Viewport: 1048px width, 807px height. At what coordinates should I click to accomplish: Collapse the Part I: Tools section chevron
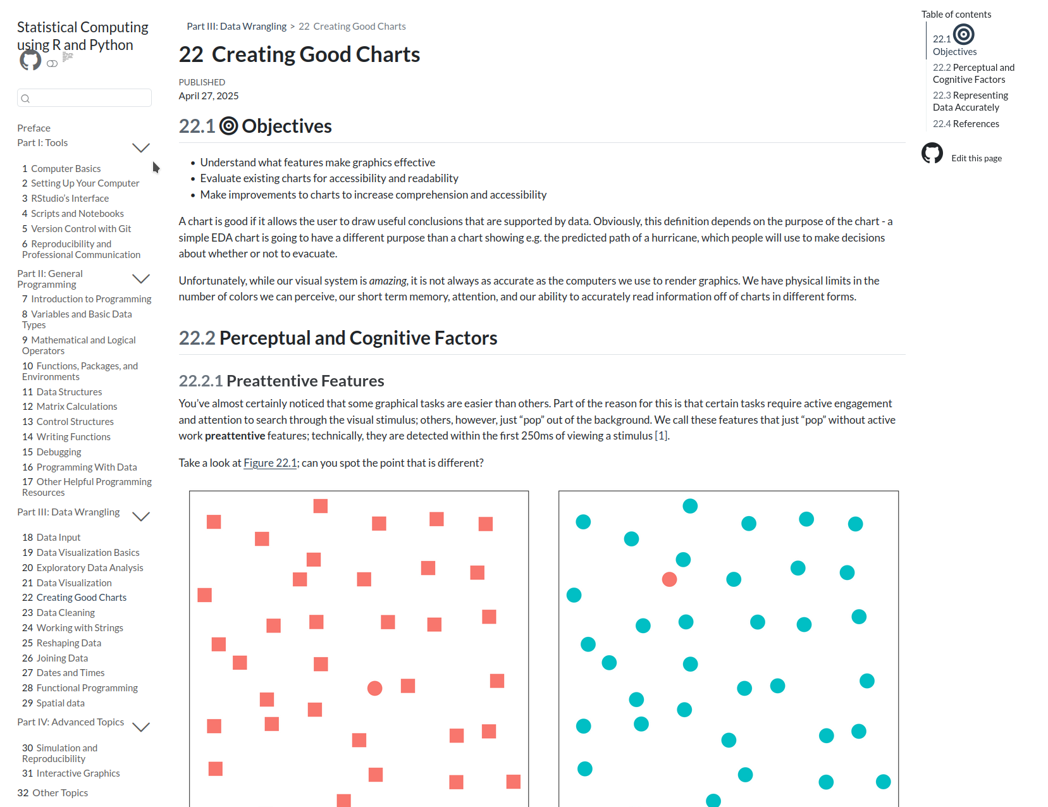tap(140, 147)
